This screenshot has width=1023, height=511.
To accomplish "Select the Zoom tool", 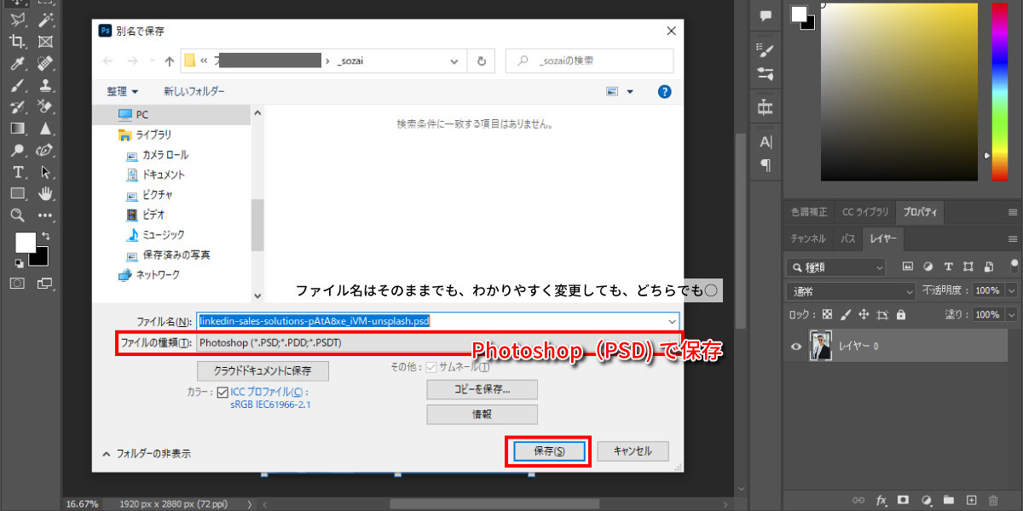I will pos(16,215).
